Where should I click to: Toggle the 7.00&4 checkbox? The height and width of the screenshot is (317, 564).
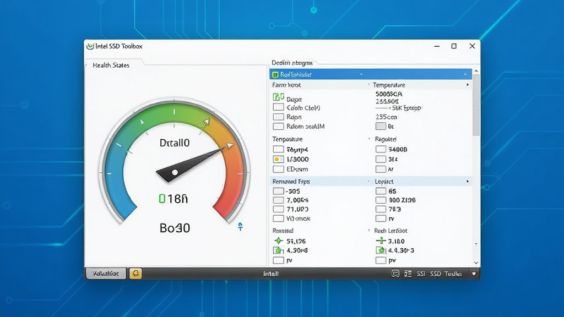(x=278, y=200)
